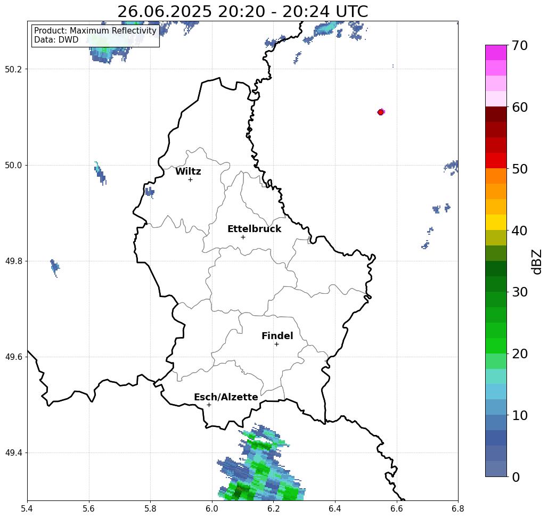
Task: Click the yellow swatch just above 40 dBZ
Action: (x=496, y=222)
